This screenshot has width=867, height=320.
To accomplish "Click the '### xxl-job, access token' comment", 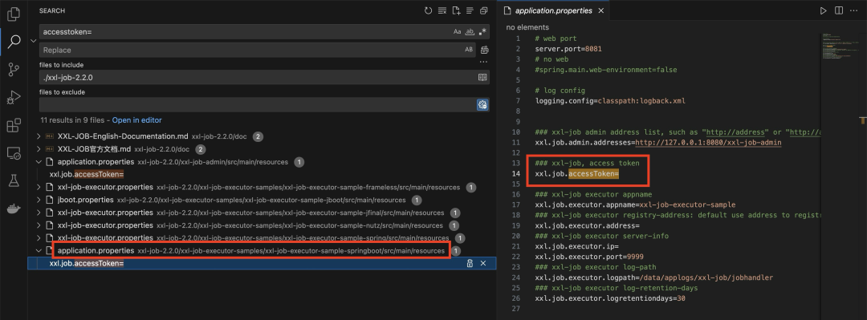I will pos(587,163).
